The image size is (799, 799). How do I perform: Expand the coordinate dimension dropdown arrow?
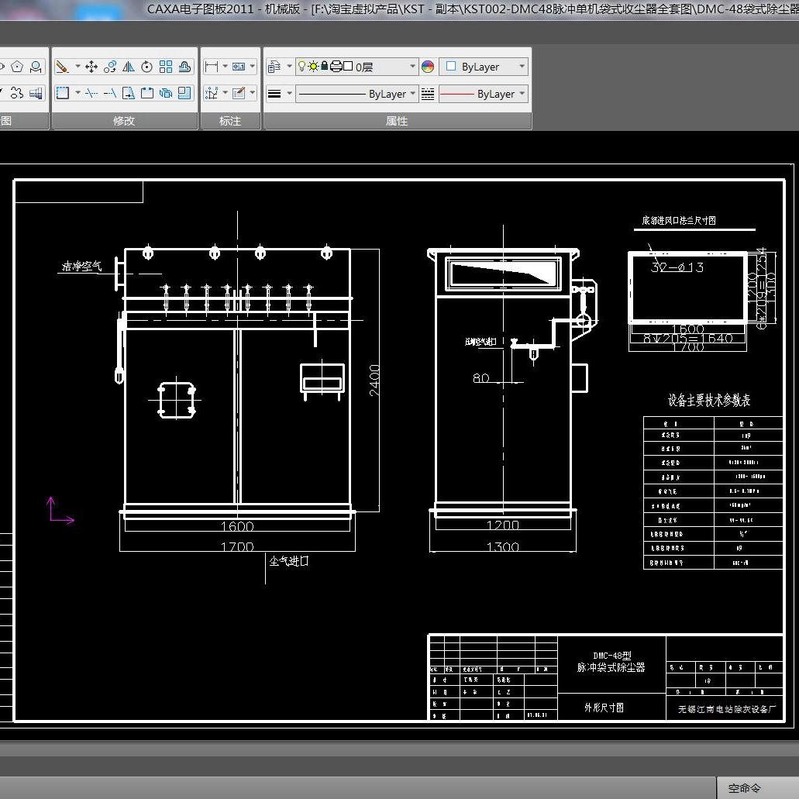pyautogui.click(x=225, y=93)
